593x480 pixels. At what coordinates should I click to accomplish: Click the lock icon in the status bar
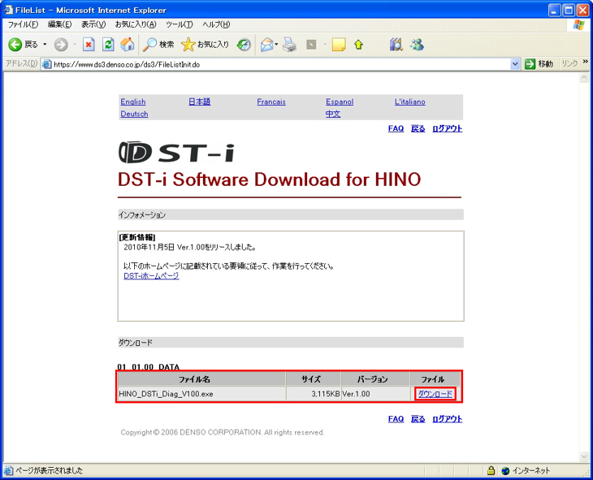[491, 470]
